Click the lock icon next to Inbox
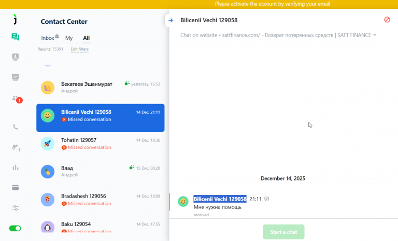The height and width of the screenshot is (241, 398). point(57,36)
